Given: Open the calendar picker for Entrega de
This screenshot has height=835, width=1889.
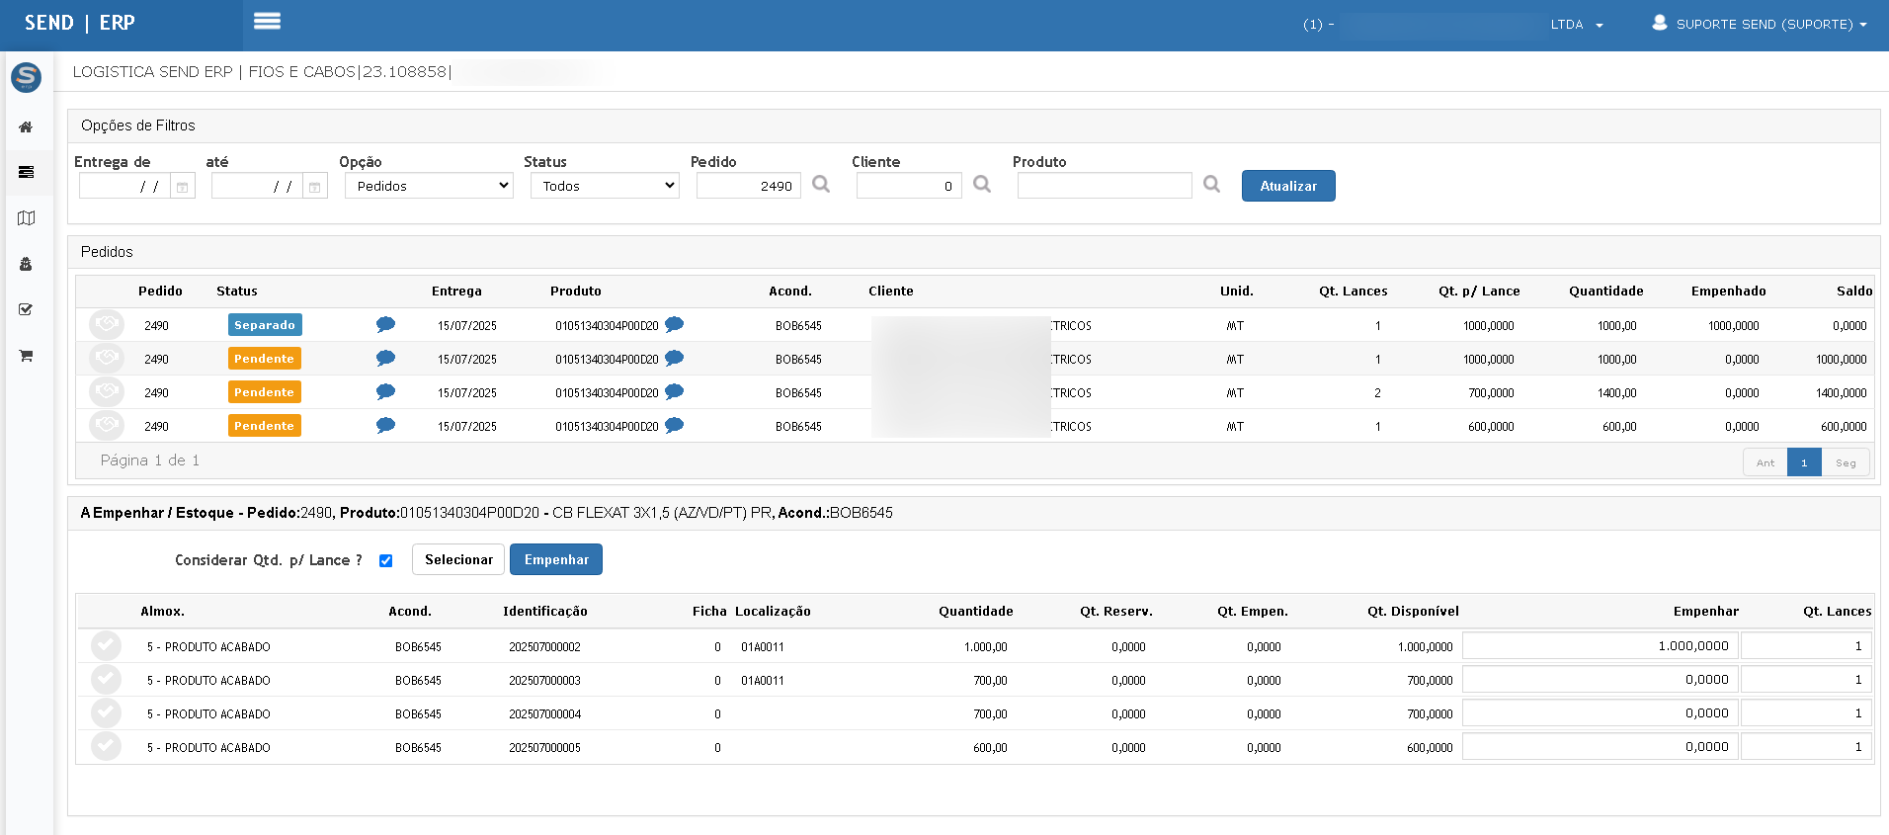Looking at the screenshot, I should coord(183,187).
